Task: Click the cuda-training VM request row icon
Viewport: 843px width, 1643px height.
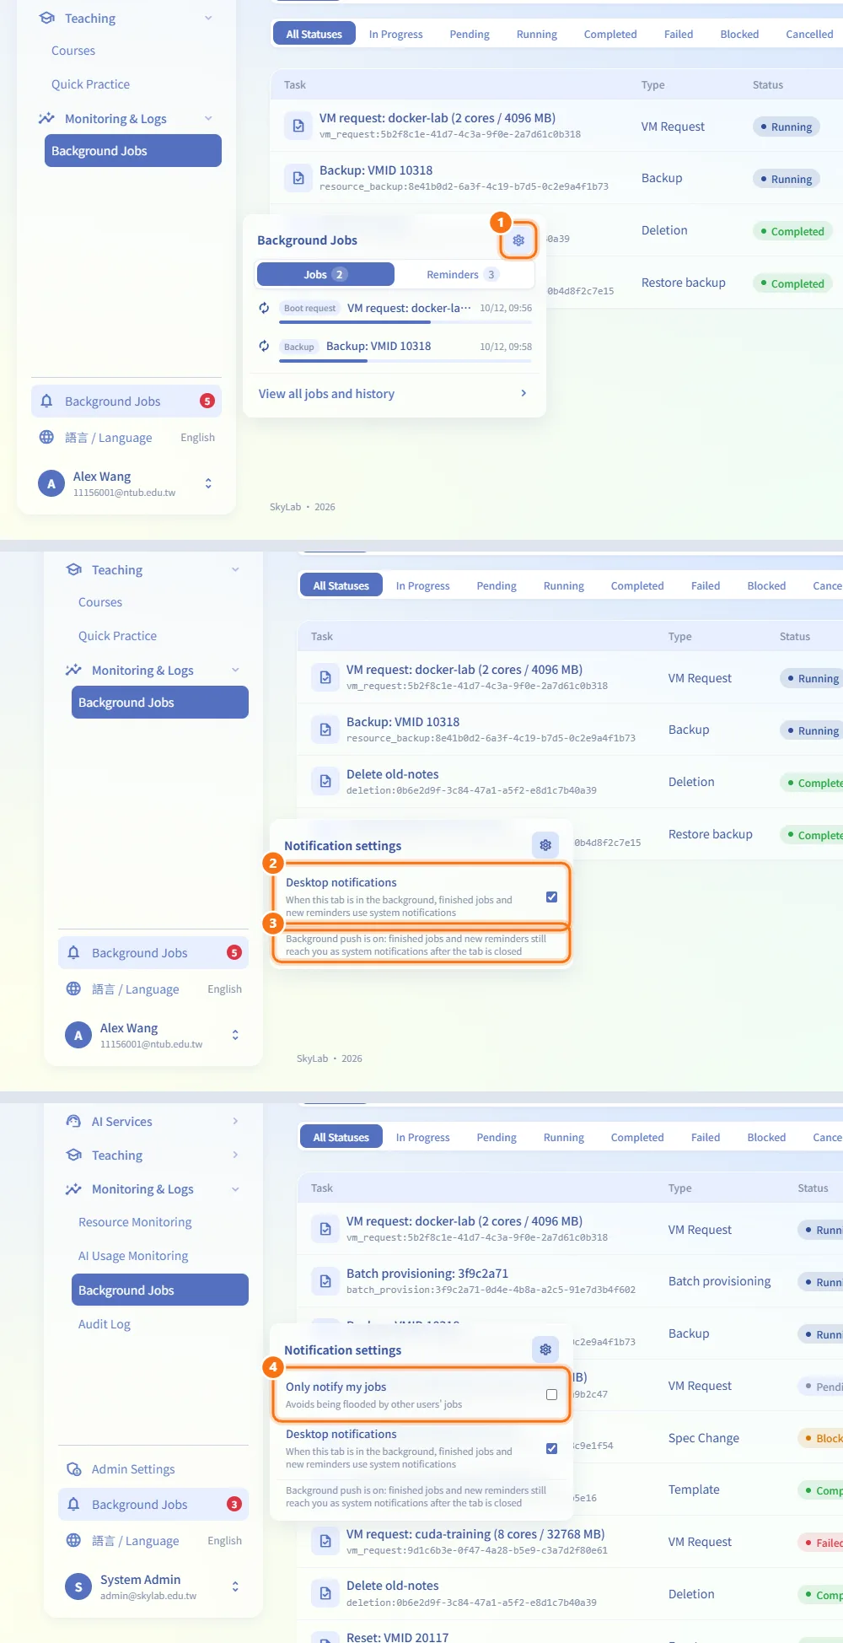Action: point(325,1542)
